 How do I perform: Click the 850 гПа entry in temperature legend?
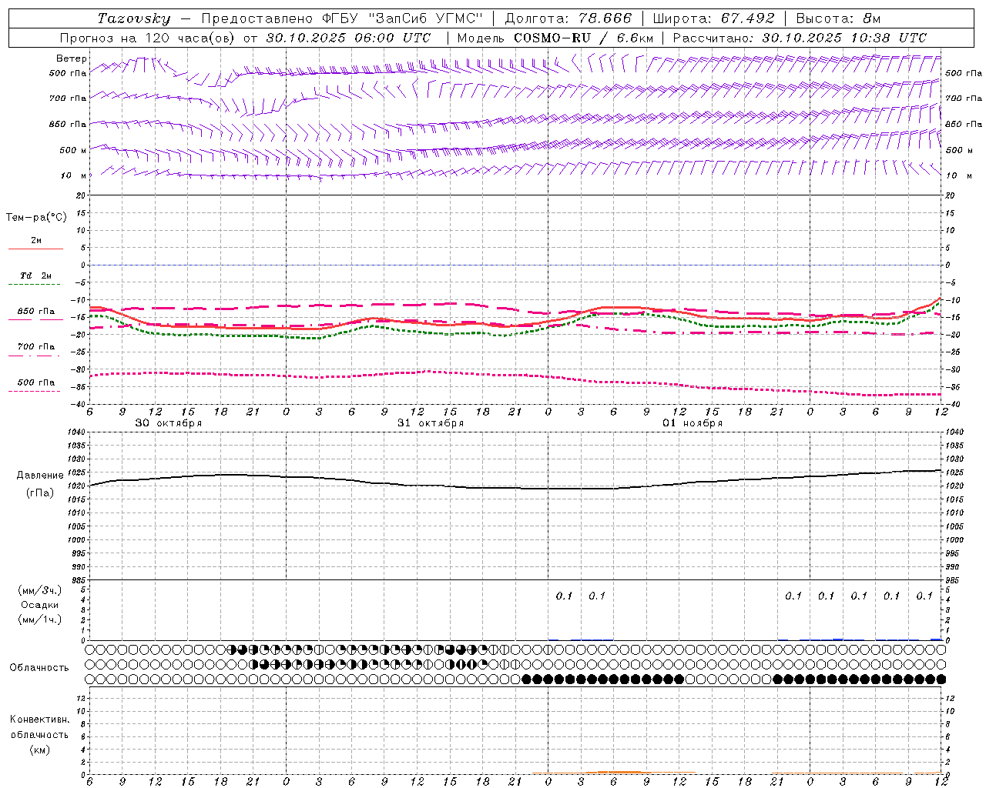tap(36, 312)
